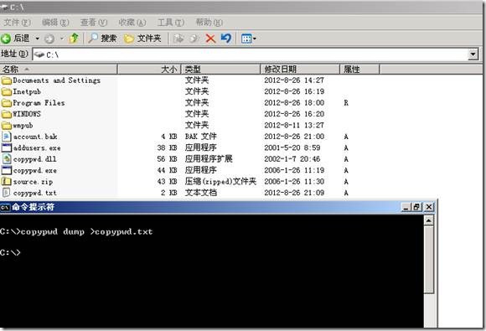Click the Move To toolbar icon
The height and width of the screenshot is (331, 486).
[x=178, y=39]
